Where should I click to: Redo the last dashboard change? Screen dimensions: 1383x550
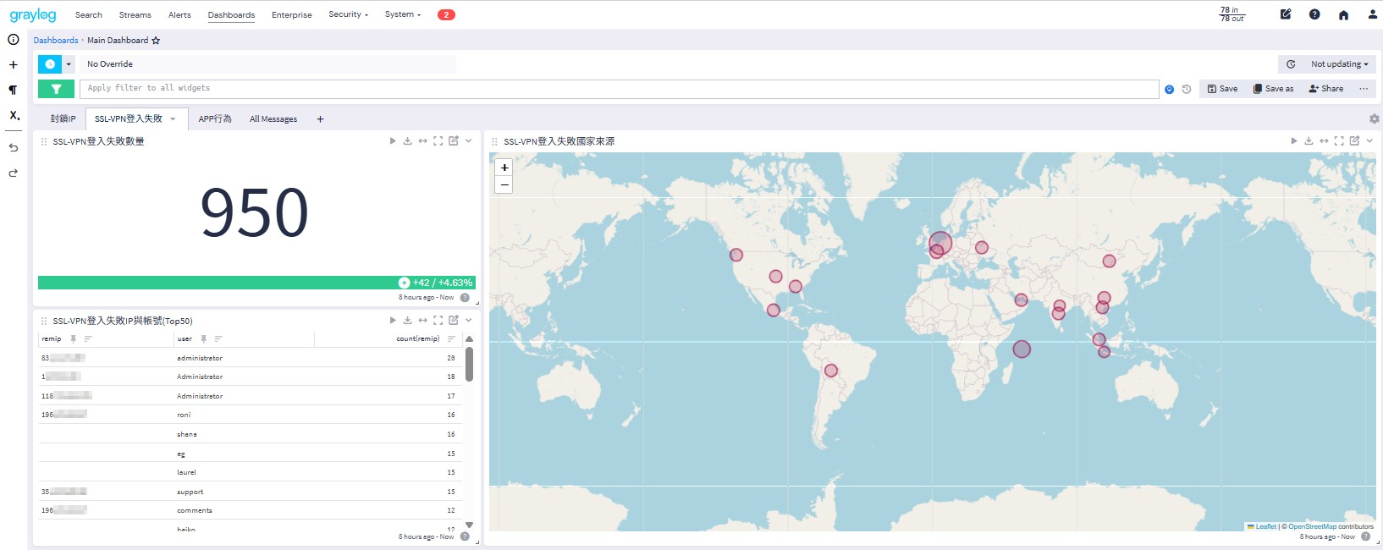click(x=14, y=173)
